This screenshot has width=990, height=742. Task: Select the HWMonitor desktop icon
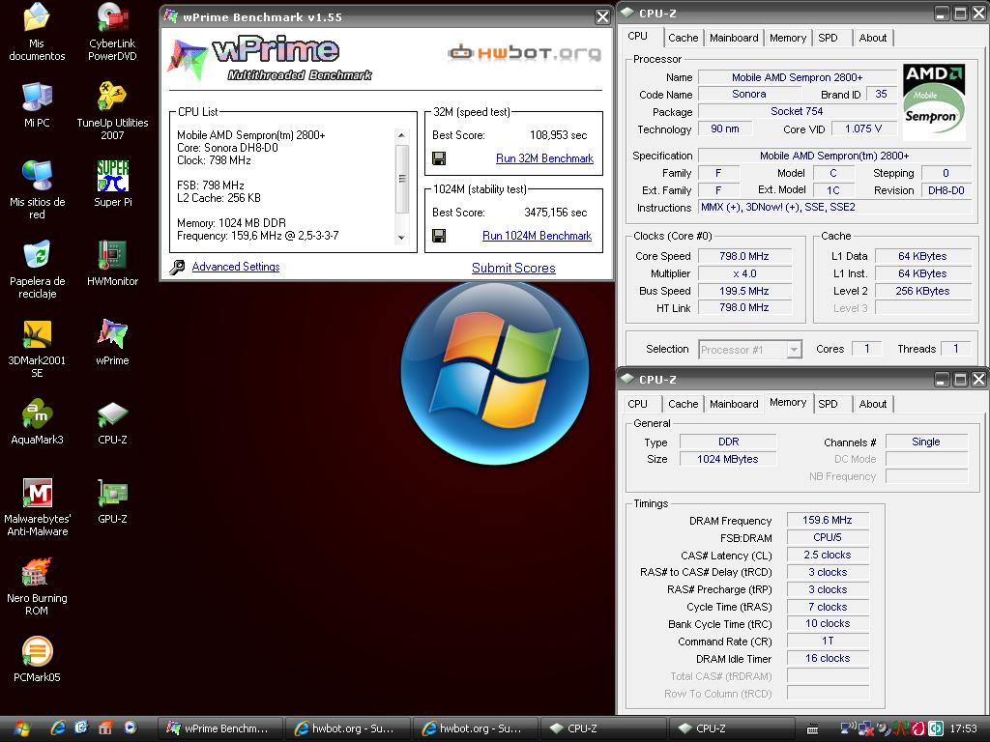point(112,263)
